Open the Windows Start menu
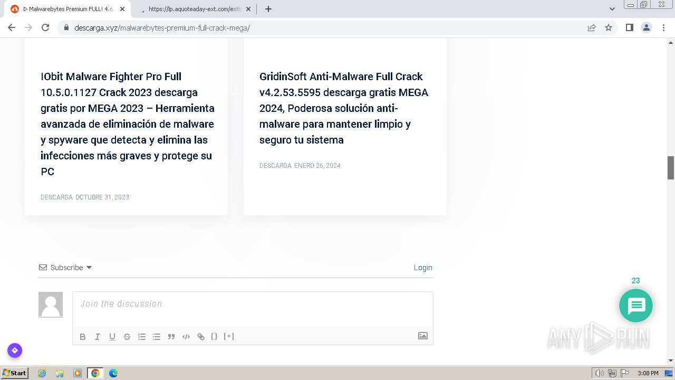The height and width of the screenshot is (380, 675). click(x=15, y=373)
